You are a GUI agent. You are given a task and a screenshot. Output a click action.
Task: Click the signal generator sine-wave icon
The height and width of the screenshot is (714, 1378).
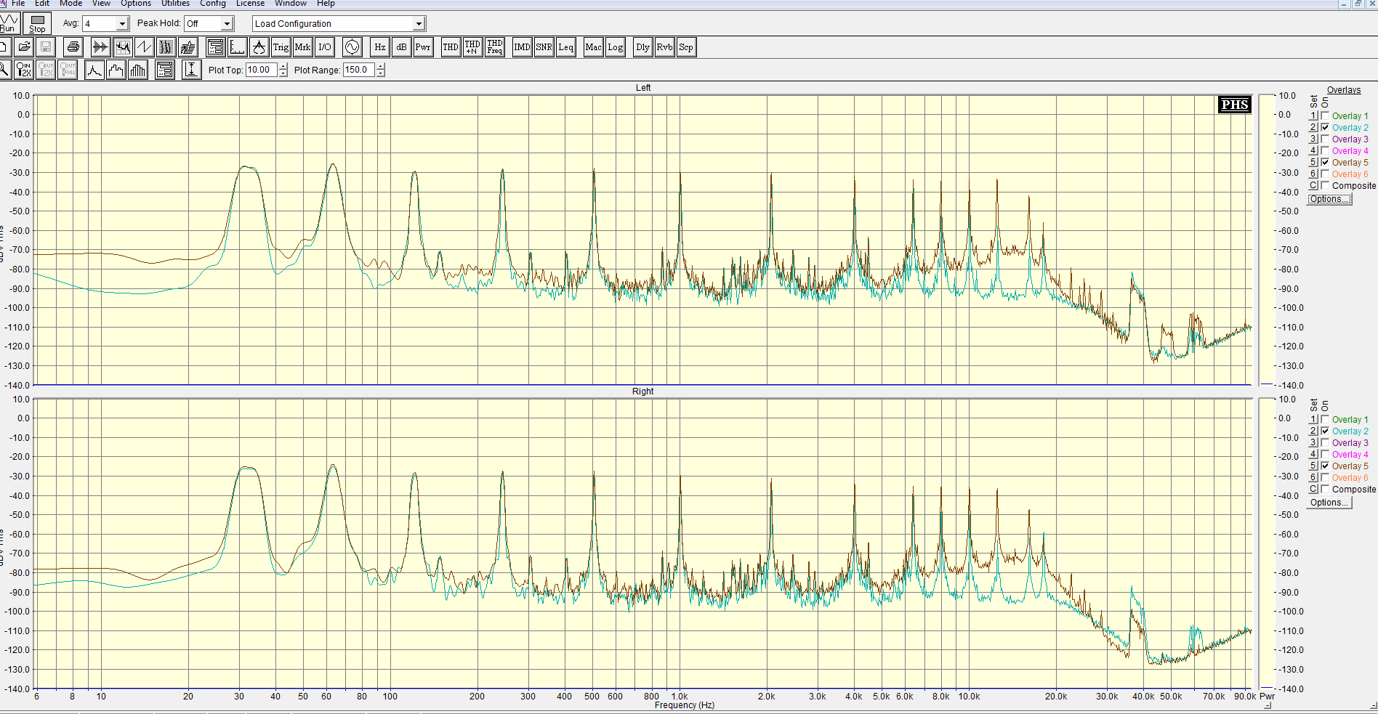352,47
